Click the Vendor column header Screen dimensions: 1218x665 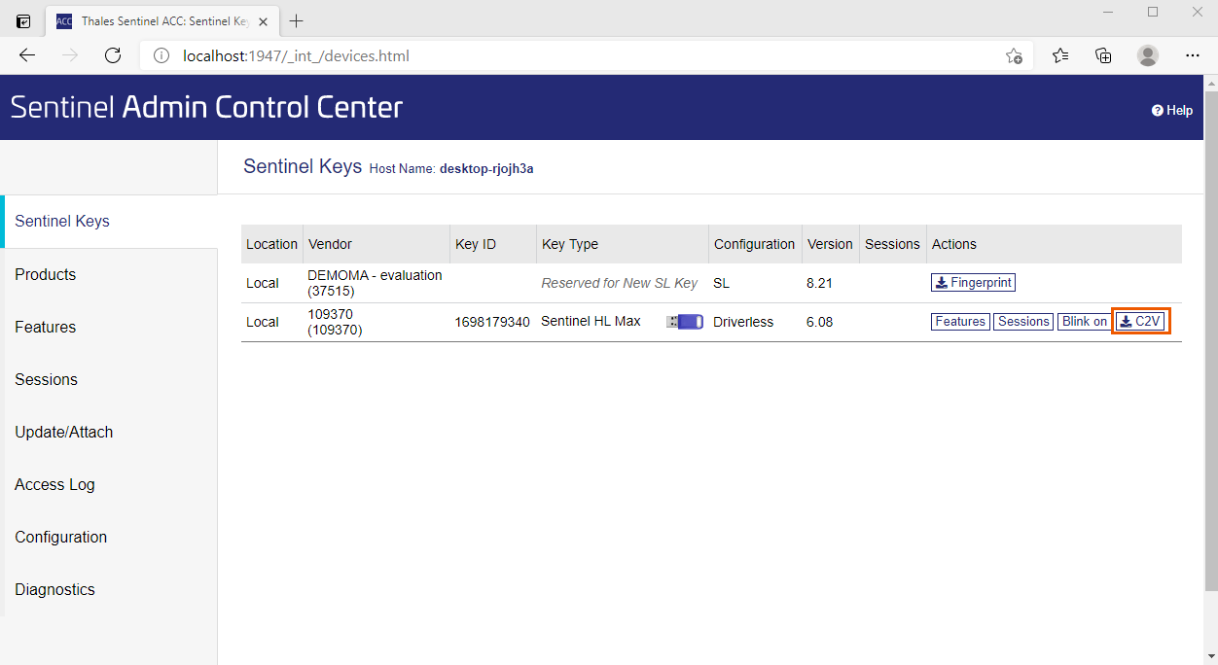point(376,244)
